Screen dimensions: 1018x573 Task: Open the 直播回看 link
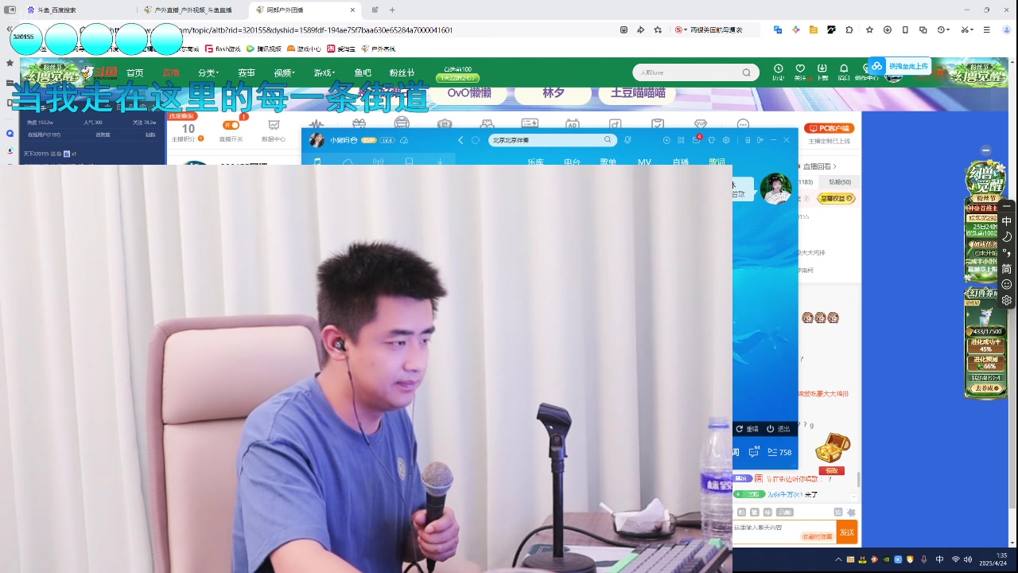[x=819, y=166]
